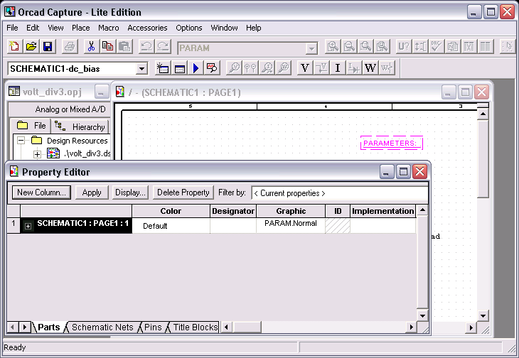The width and height of the screenshot is (519, 358).
Task: Edit the simulation settings
Action: pyautogui.click(x=179, y=68)
